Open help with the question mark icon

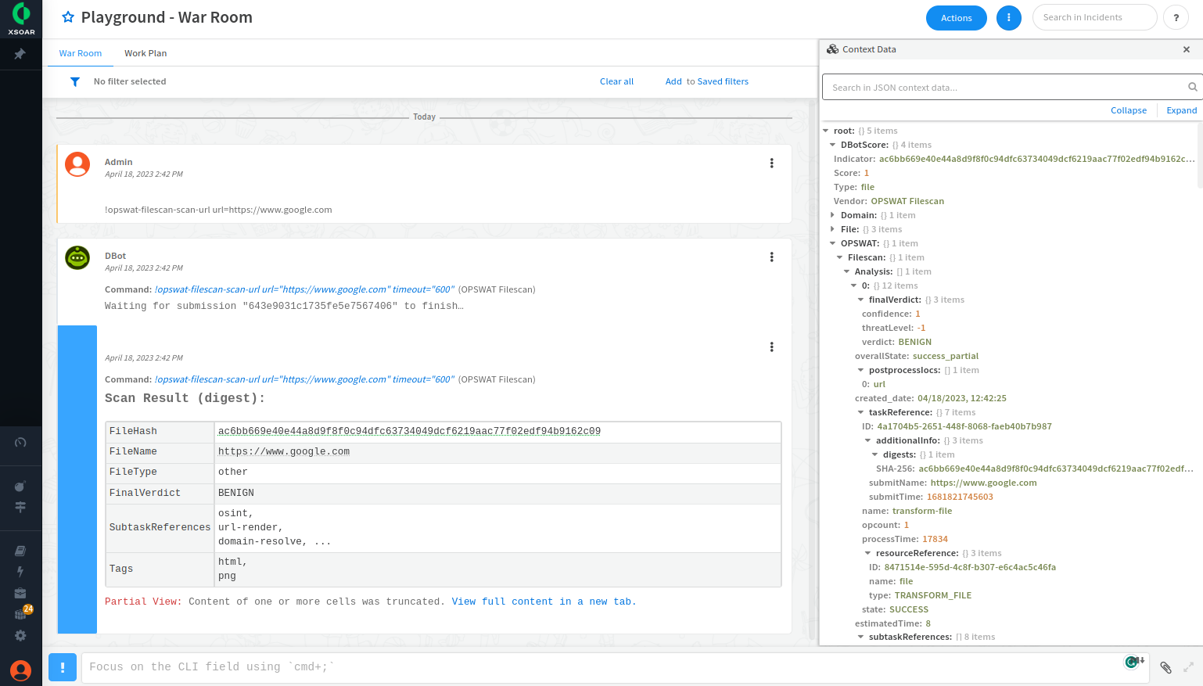1176,18
